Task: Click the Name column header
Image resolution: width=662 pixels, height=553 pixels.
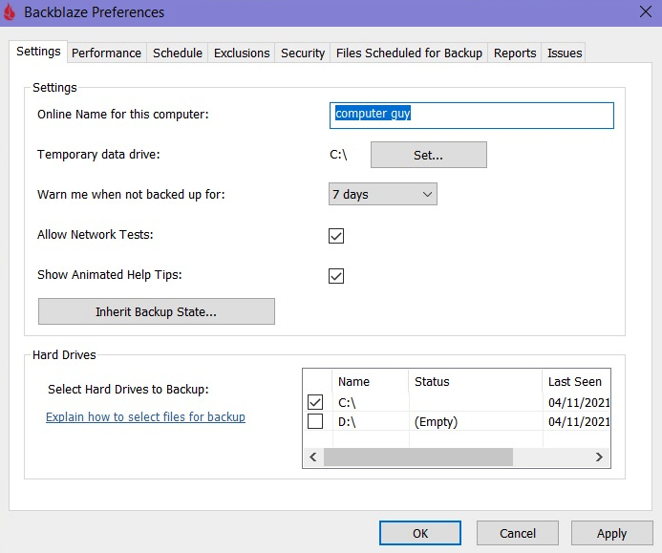Action: (x=371, y=382)
